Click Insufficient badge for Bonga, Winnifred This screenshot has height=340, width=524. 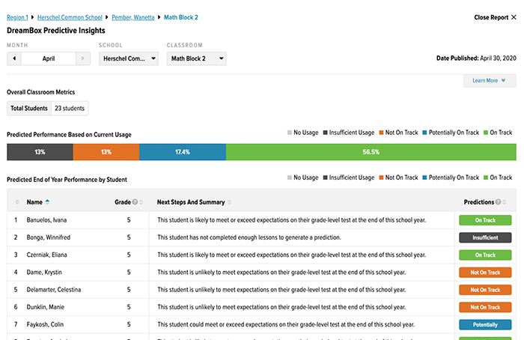tap(485, 237)
